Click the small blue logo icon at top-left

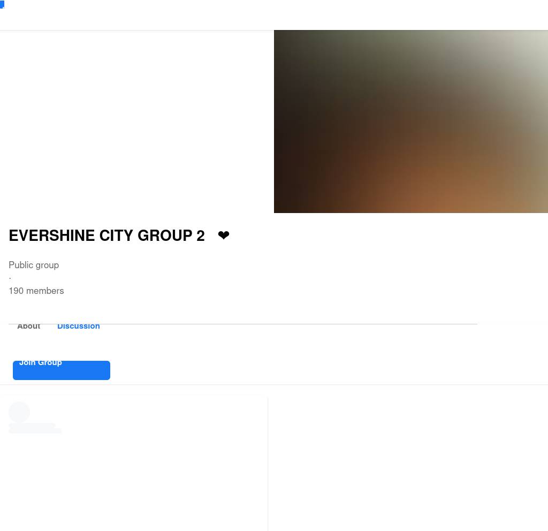click(x=2, y=4)
